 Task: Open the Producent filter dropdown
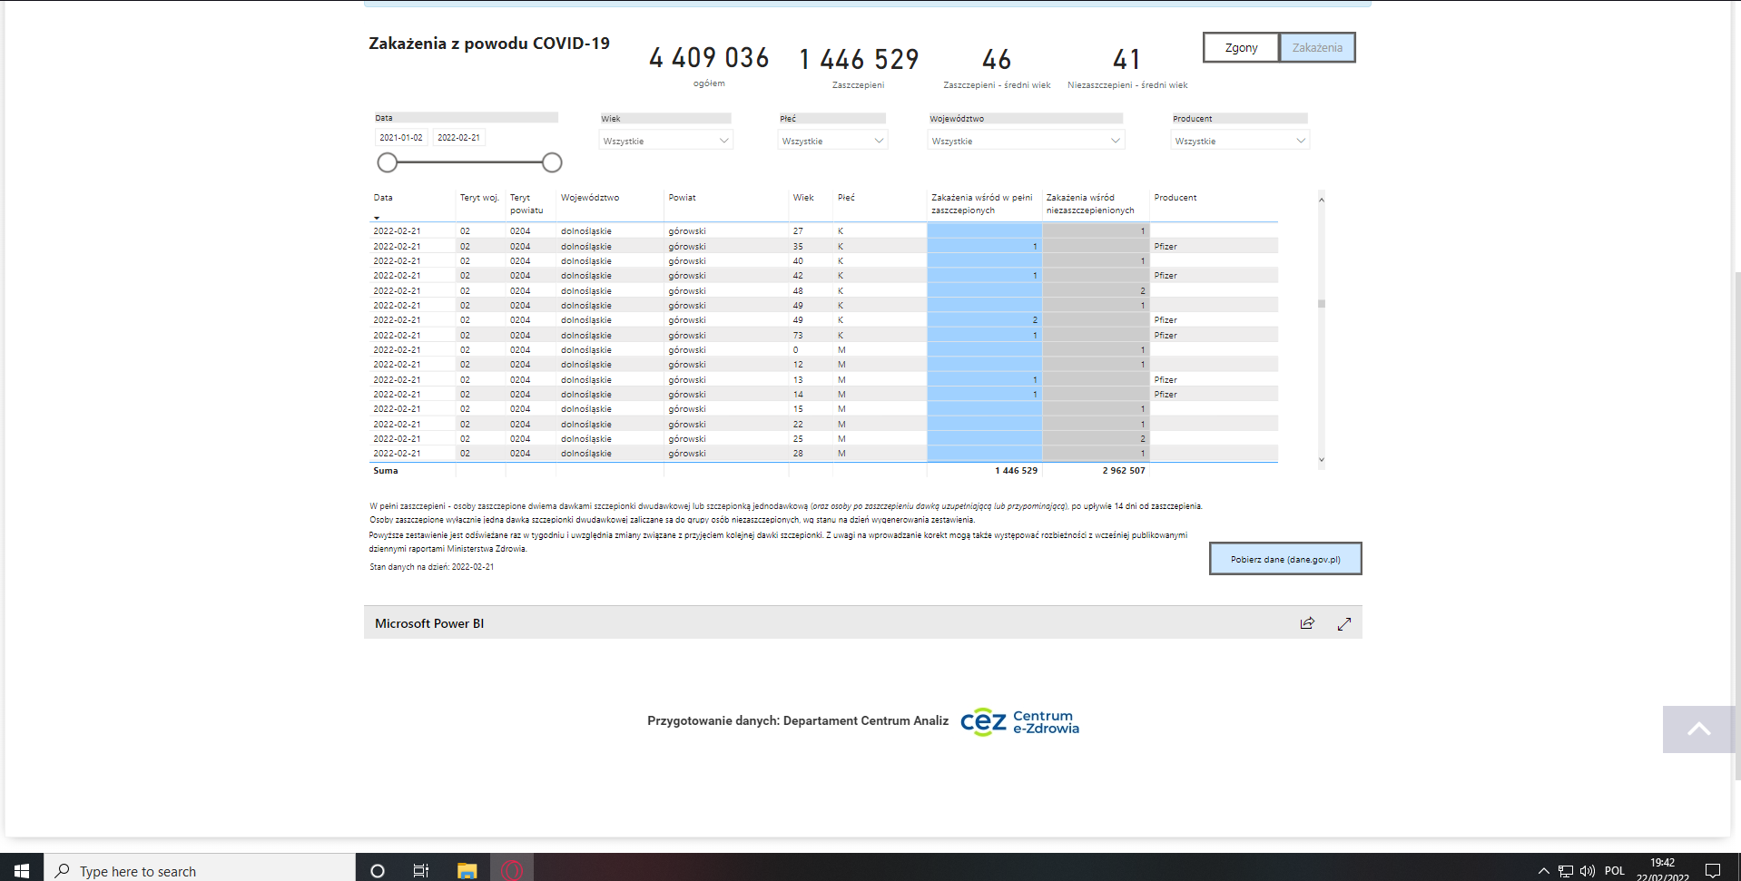coord(1240,141)
